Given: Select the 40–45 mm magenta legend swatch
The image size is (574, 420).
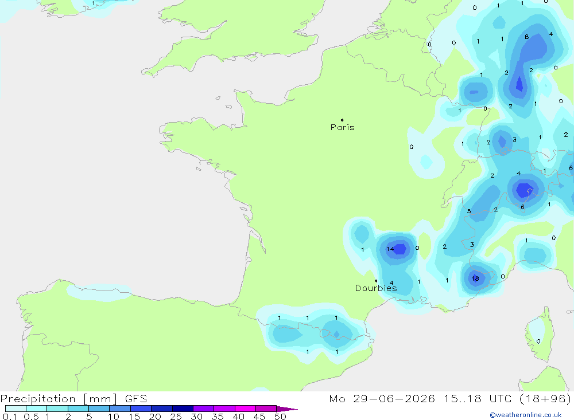Looking at the screenshot, I should pyautogui.click(x=245, y=409).
